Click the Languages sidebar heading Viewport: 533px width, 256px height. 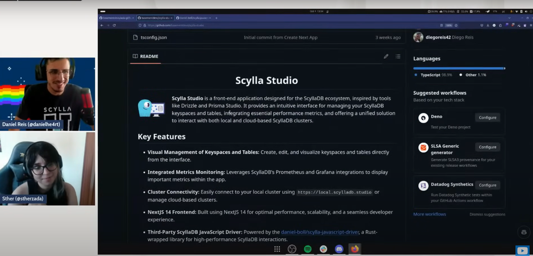[427, 59]
